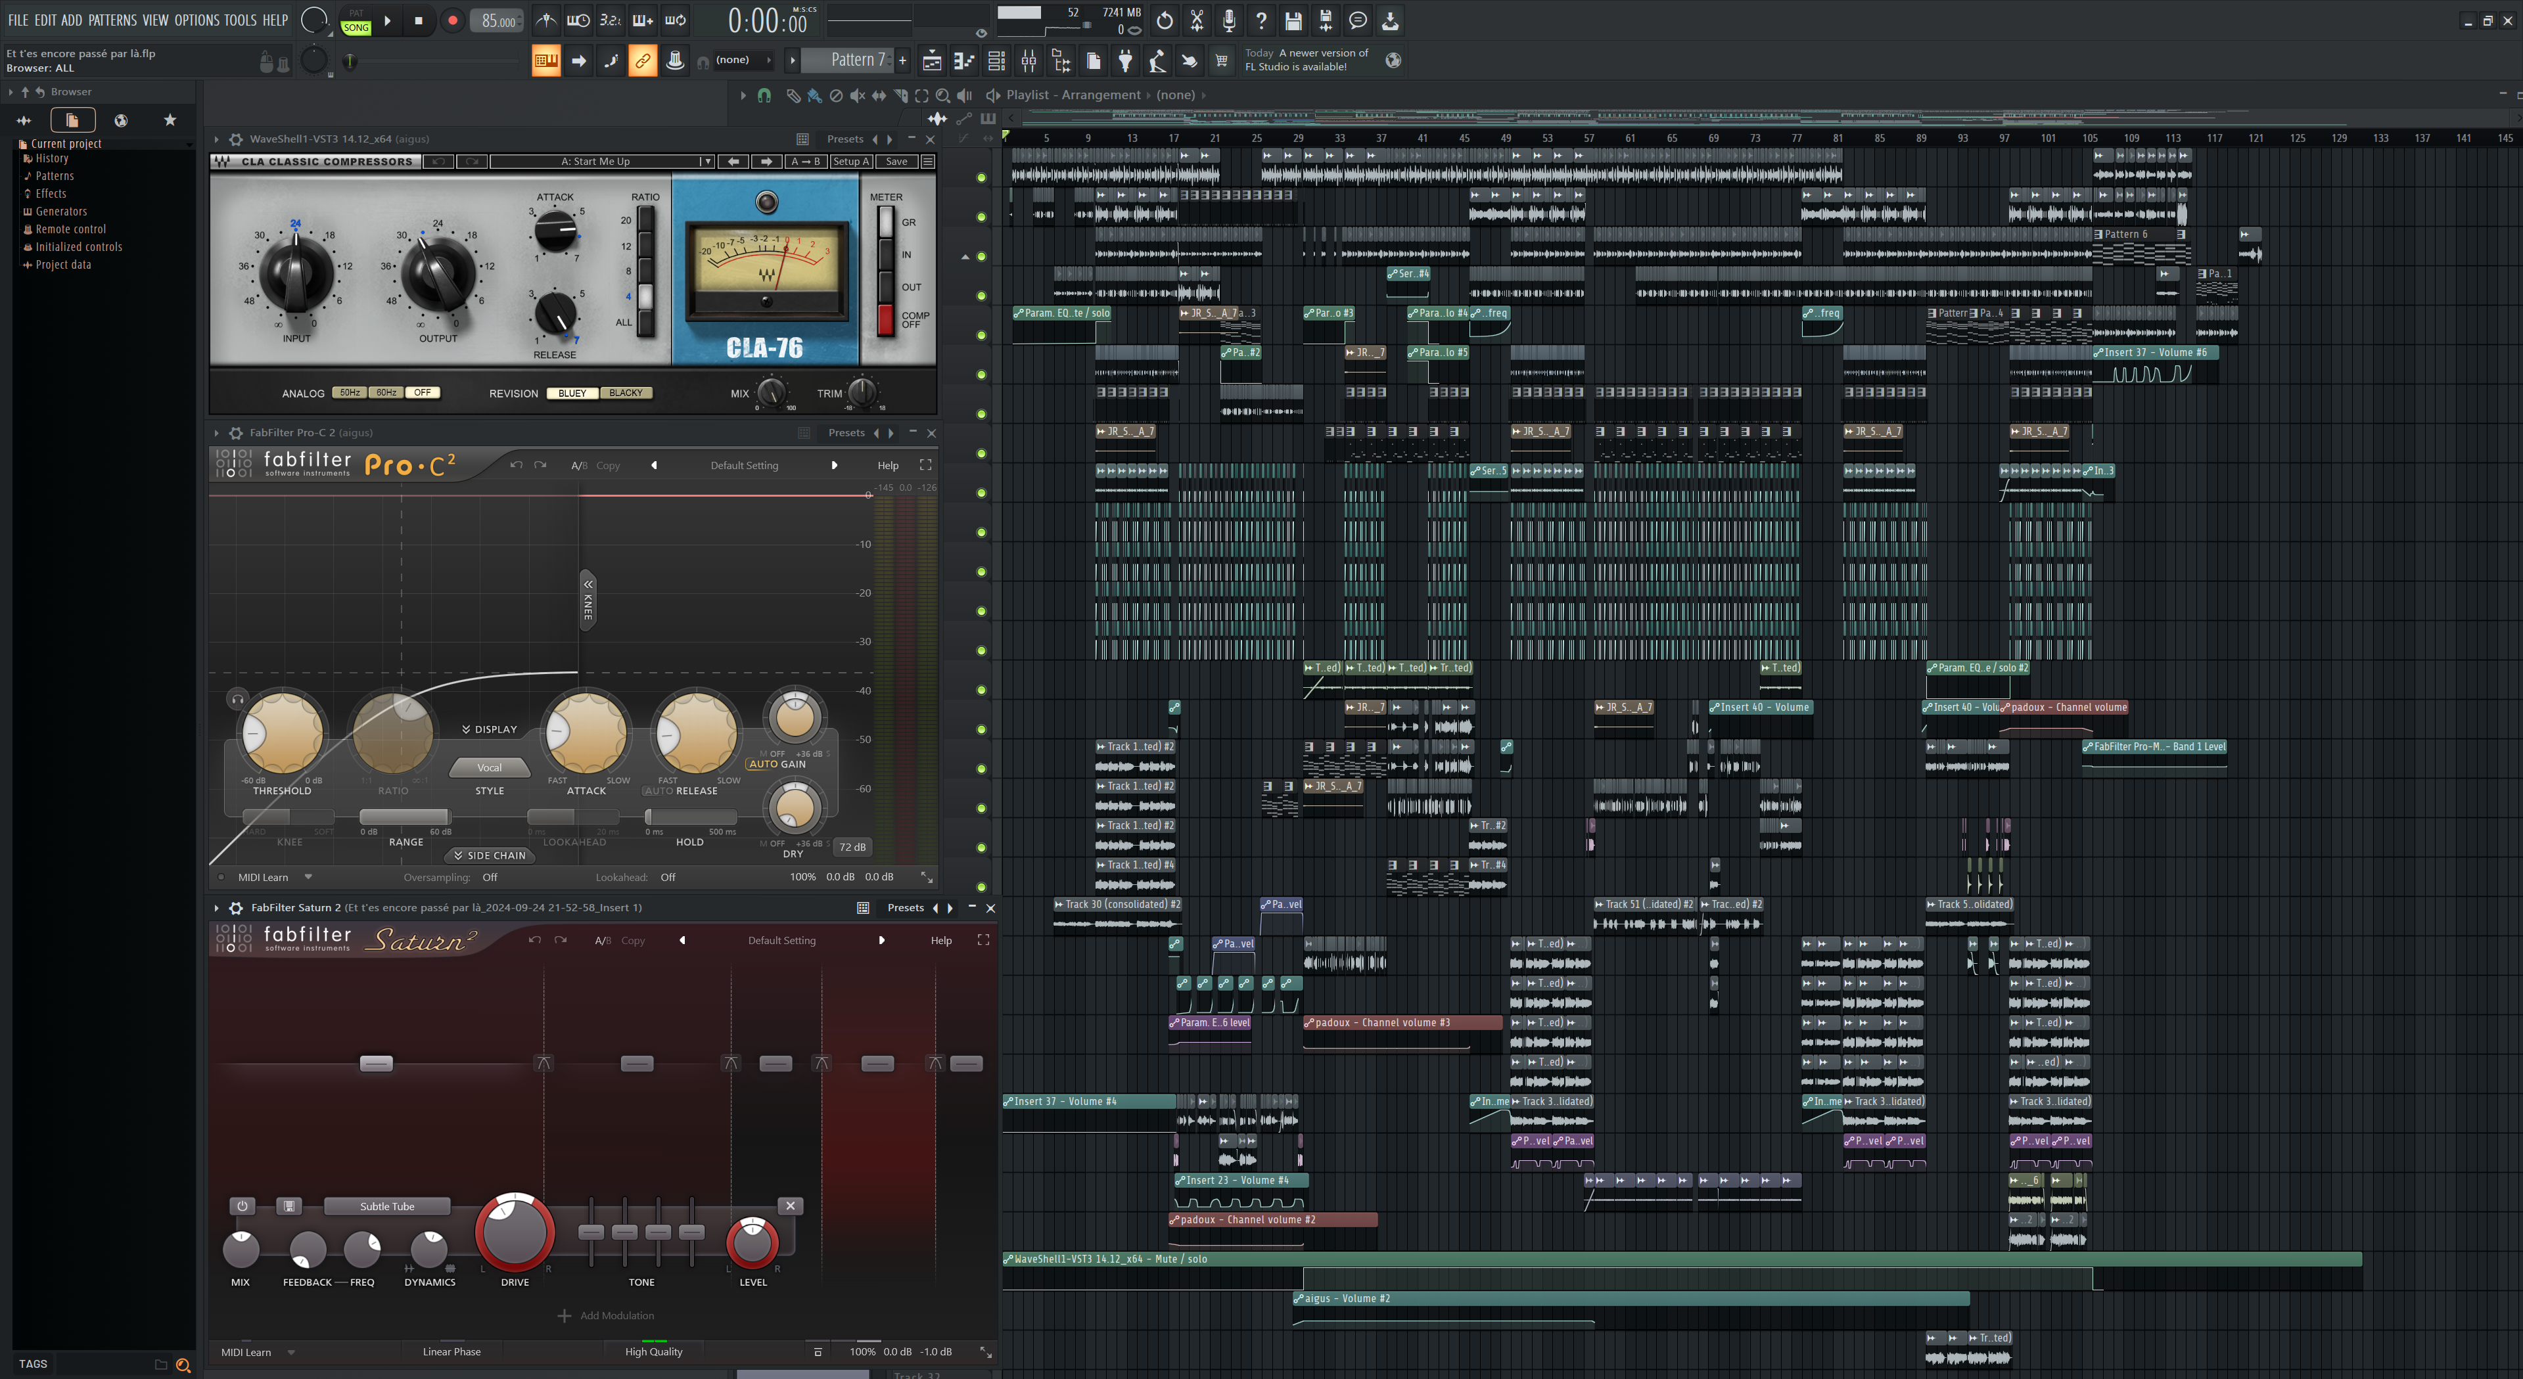
Task: Select Remote control in browser
Action: (70, 229)
